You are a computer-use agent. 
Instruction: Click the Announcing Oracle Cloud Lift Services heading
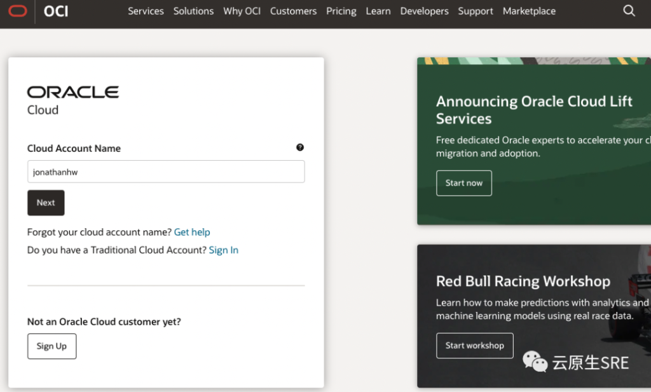pyautogui.click(x=534, y=110)
